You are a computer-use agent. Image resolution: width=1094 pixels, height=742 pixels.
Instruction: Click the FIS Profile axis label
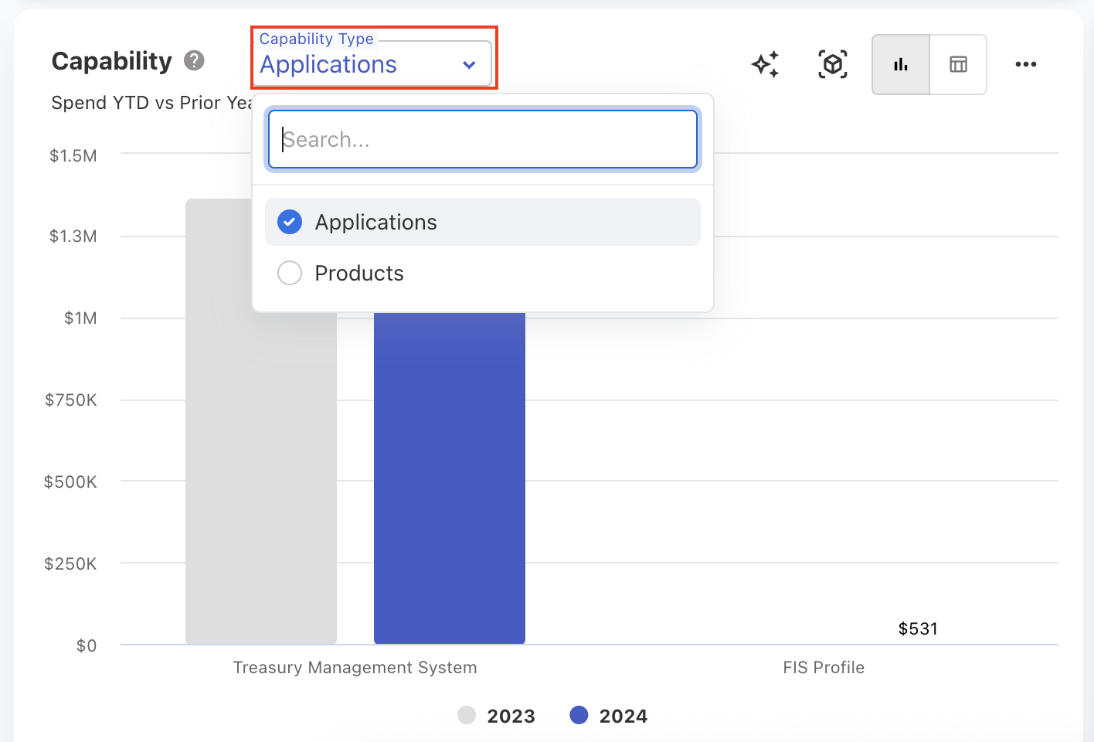(823, 667)
